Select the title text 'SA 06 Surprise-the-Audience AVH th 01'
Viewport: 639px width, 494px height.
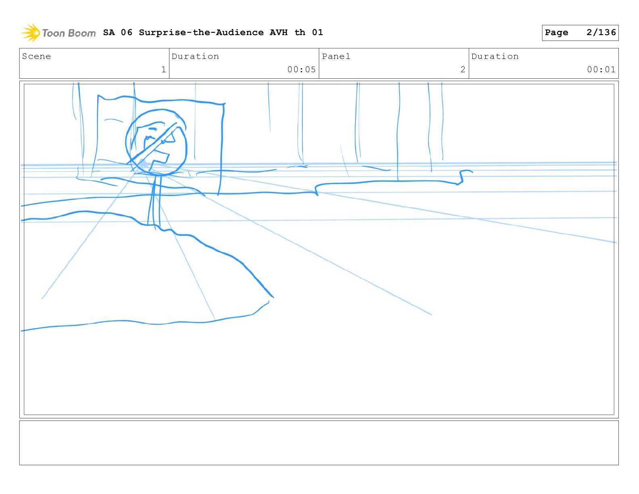213,32
